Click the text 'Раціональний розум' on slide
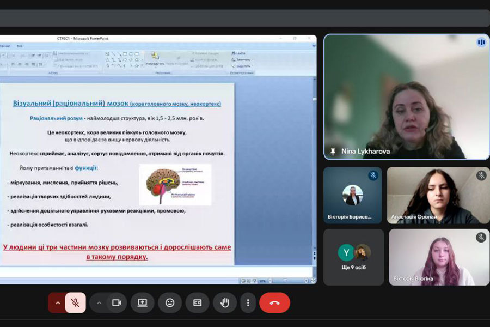 point(56,118)
